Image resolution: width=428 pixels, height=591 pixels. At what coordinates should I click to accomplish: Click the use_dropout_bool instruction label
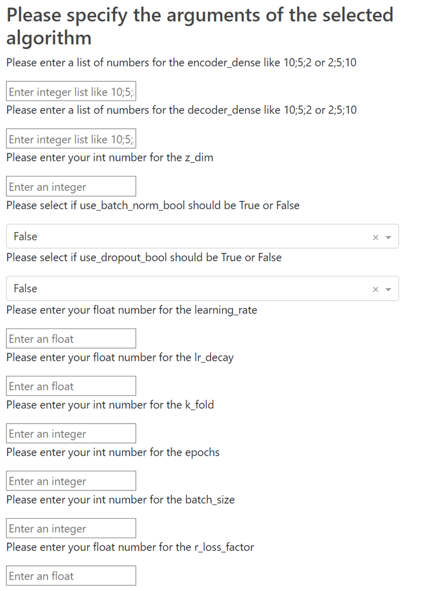pyautogui.click(x=144, y=257)
